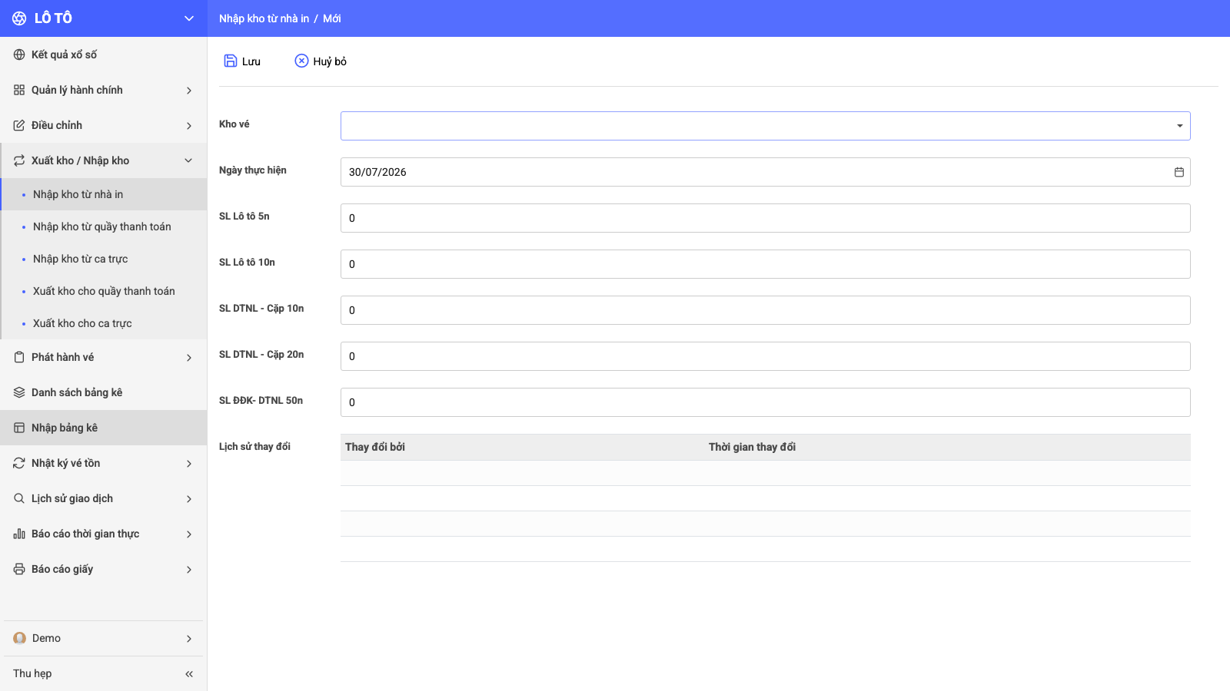
Task: Expand the Điều chỉnh submenu arrow
Action: (189, 126)
